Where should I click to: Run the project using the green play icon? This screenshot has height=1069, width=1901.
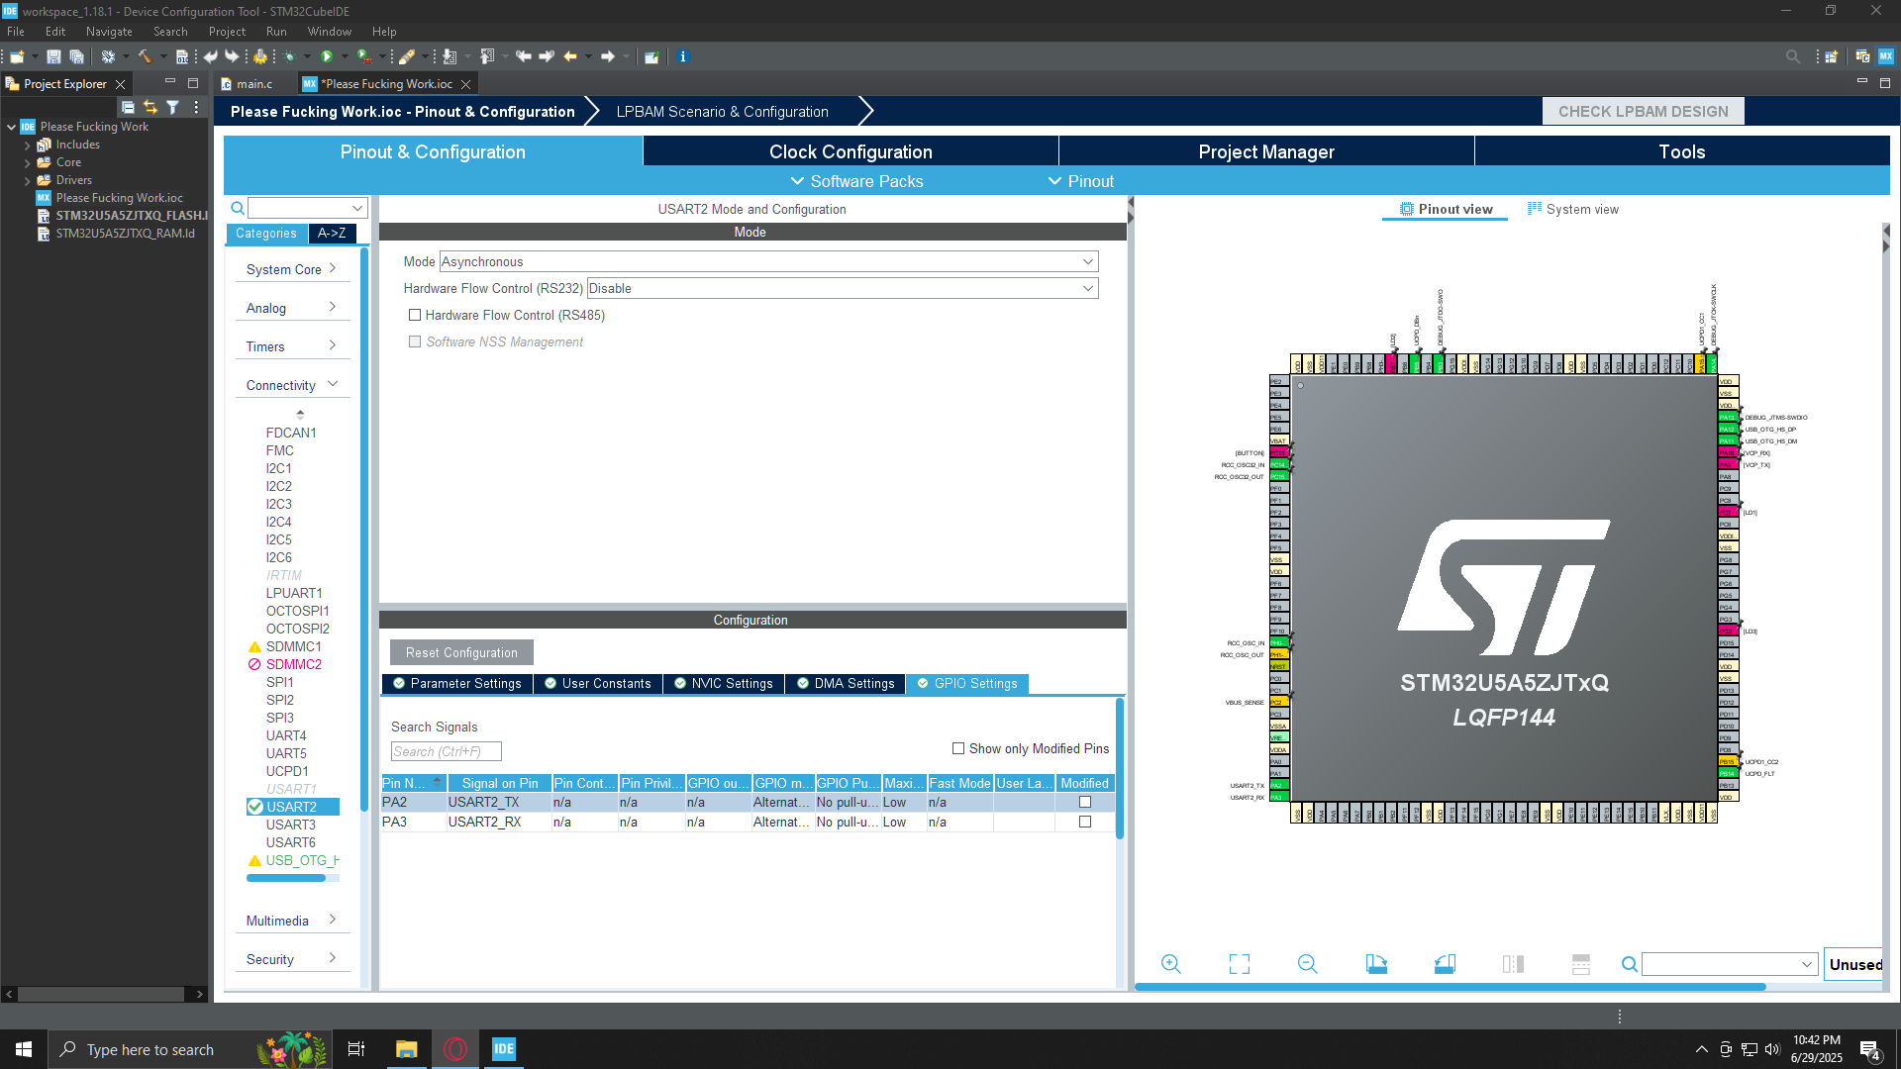pyautogui.click(x=329, y=56)
